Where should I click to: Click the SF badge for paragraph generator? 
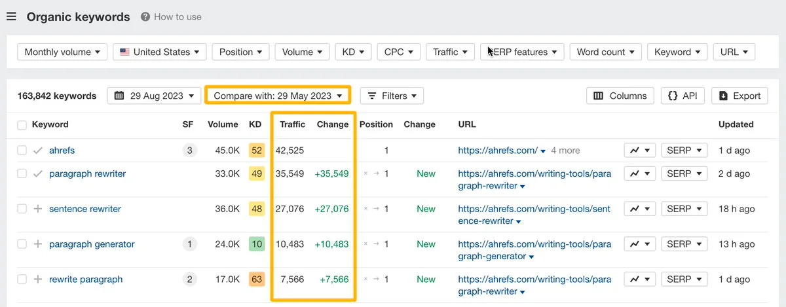pos(189,244)
